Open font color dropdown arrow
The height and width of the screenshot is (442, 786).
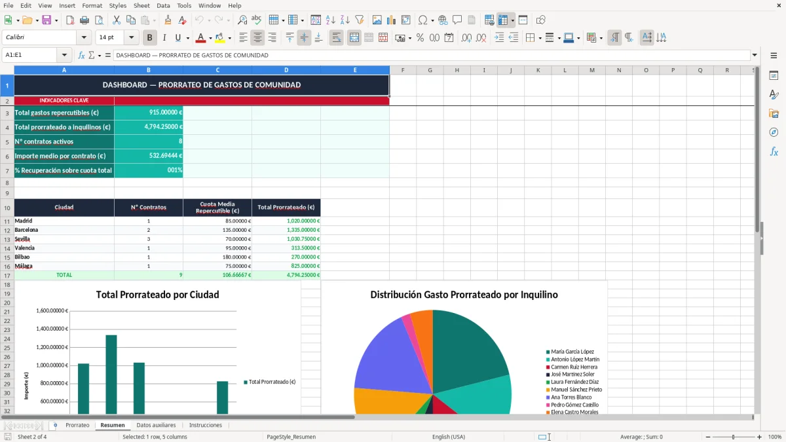[x=210, y=38]
